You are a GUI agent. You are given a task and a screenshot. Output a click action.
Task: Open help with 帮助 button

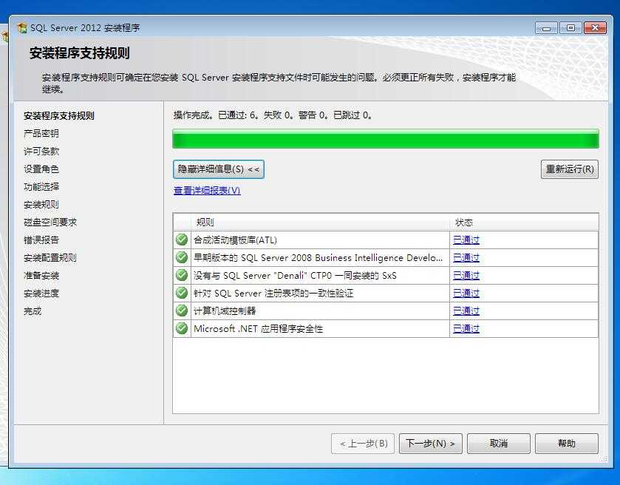567,444
